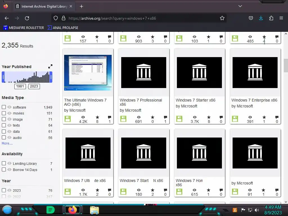This screenshot has height=216, width=288.
Task: Open the extensions puzzle icon
Action: [x=271, y=18]
